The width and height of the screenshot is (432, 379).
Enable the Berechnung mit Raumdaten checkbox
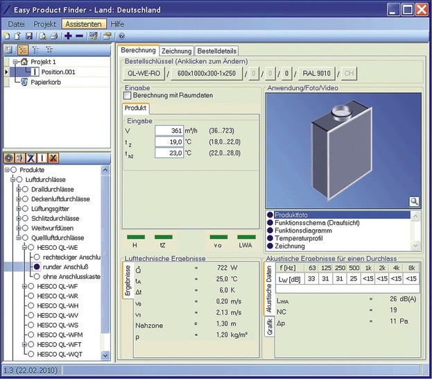[x=128, y=95]
